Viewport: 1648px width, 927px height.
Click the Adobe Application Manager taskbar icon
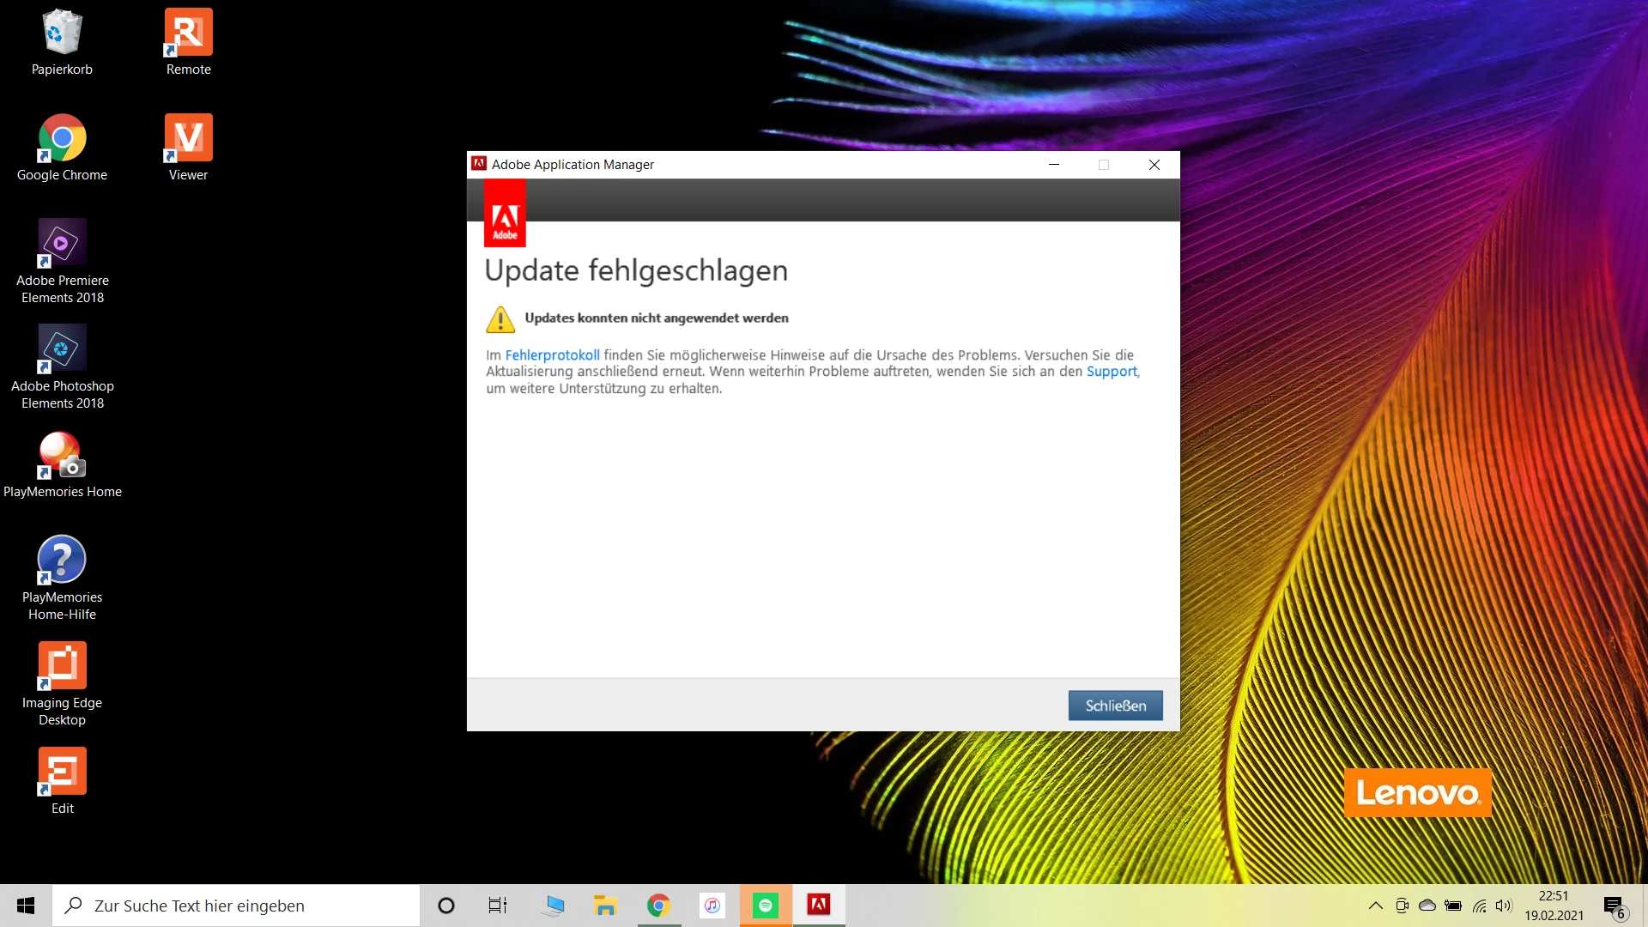click(x=819, y=906)
